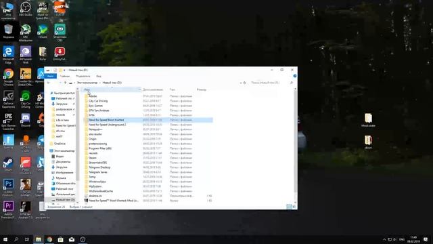Open the blue File tab in Explorer
Screen dimensions: 433x244
click(50, 76)
